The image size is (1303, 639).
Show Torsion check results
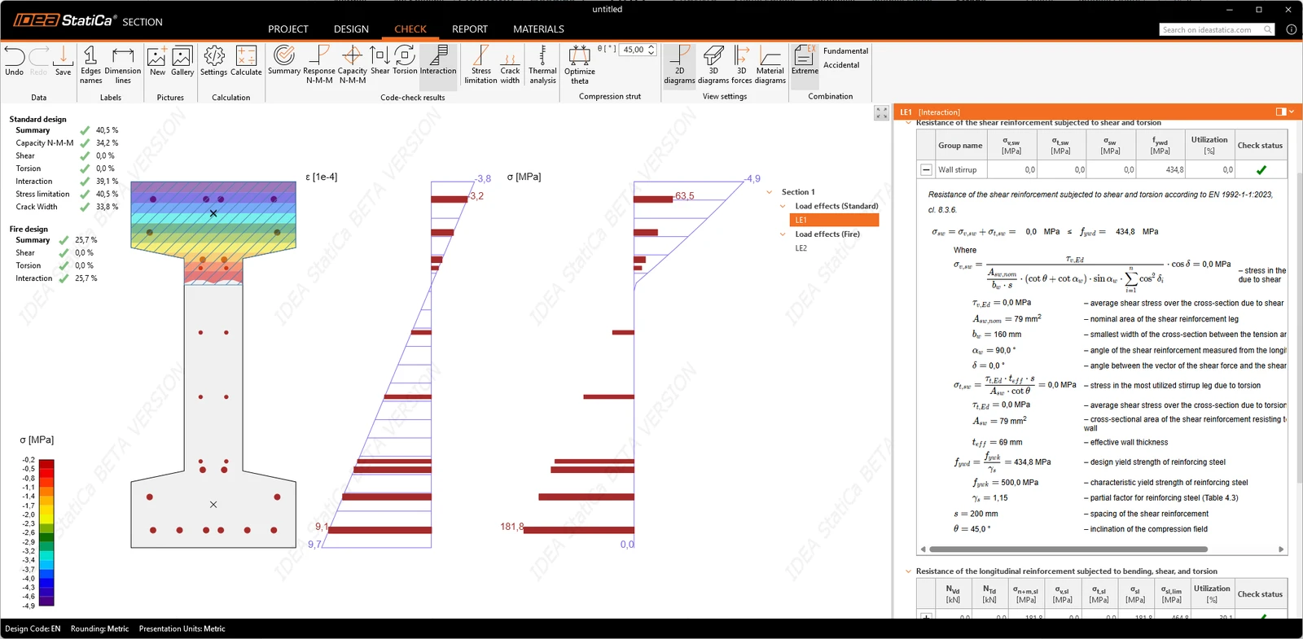pos(405,61)
